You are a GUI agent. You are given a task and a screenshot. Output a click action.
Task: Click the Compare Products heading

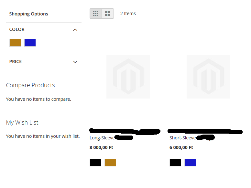pyautogui.click(x=30, y=85)
